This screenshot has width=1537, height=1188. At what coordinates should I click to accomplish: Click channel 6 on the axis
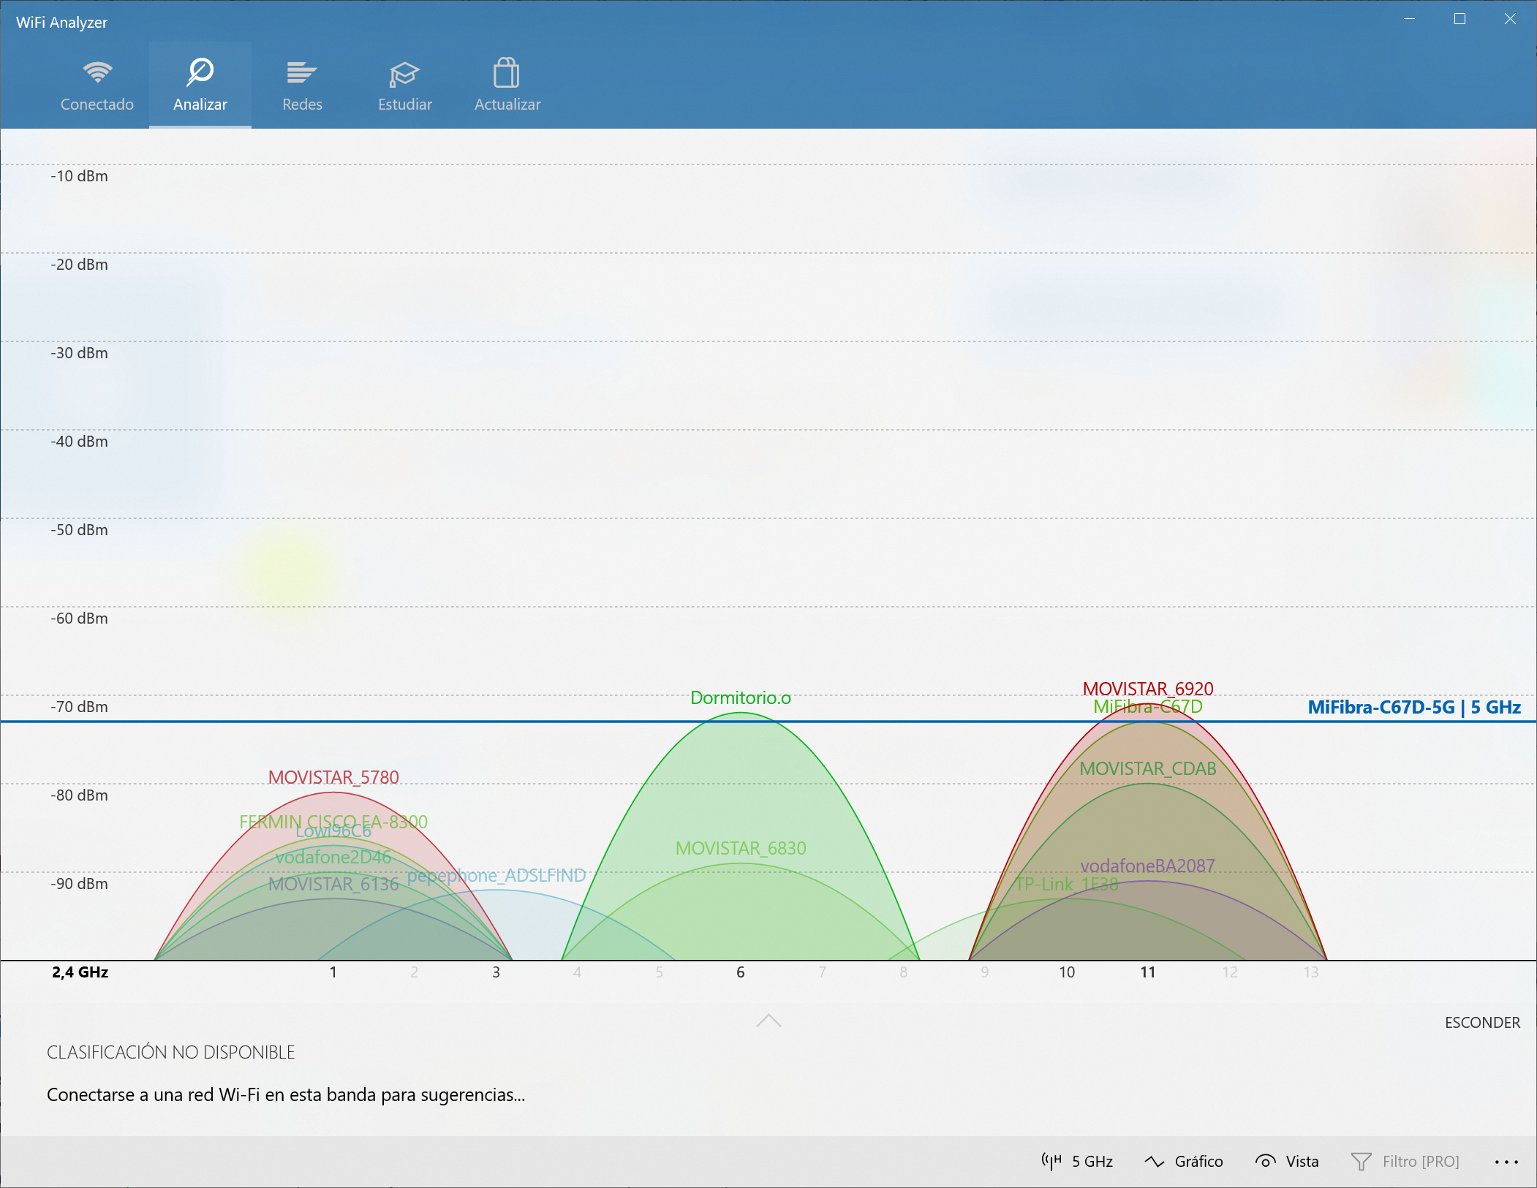tap(740, 972)
